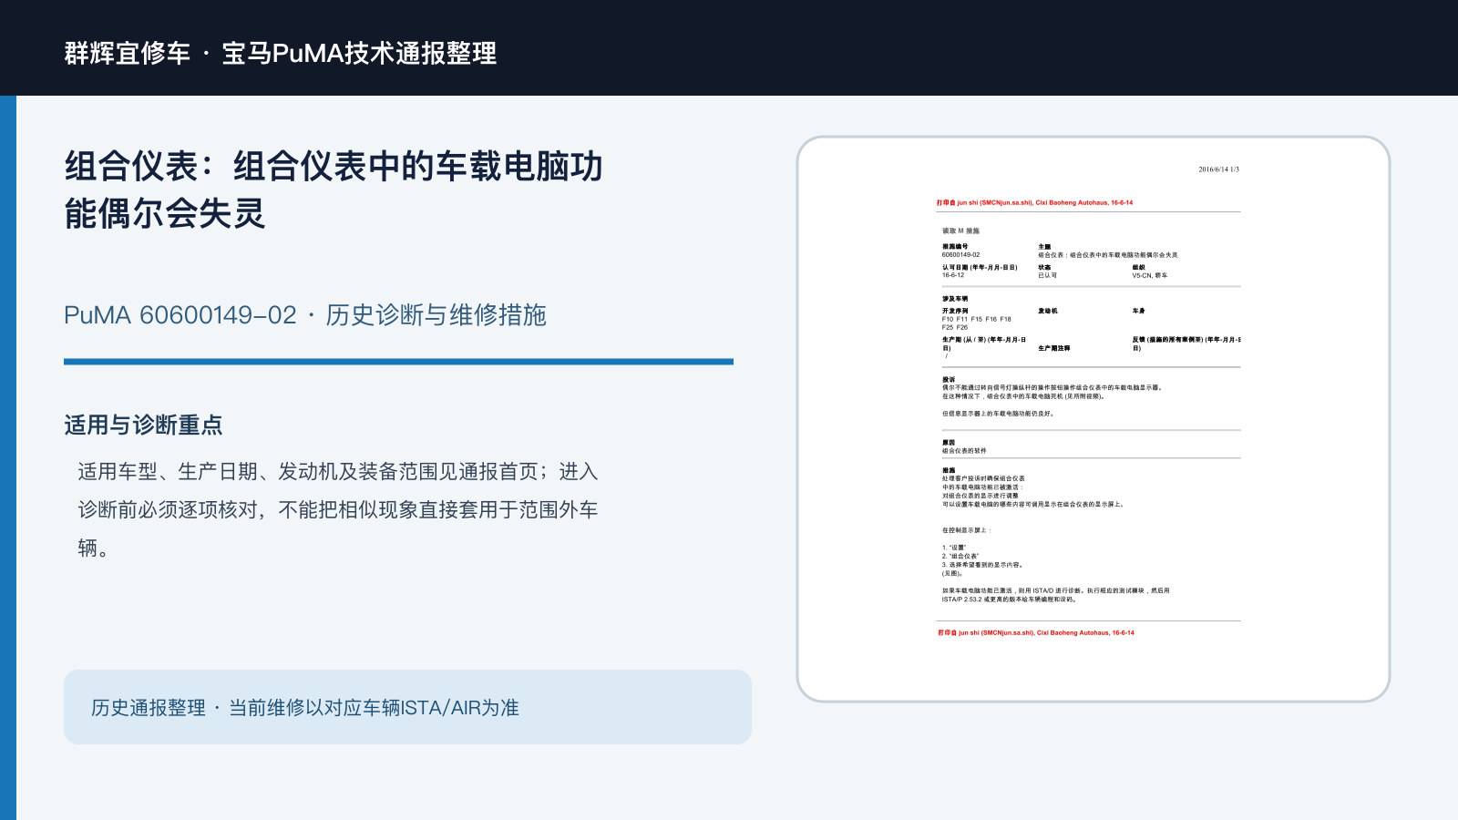1458x820 pixels.
Task: Click the blue horizontal divider under the subtitle
Action: [x=398, y=362]
